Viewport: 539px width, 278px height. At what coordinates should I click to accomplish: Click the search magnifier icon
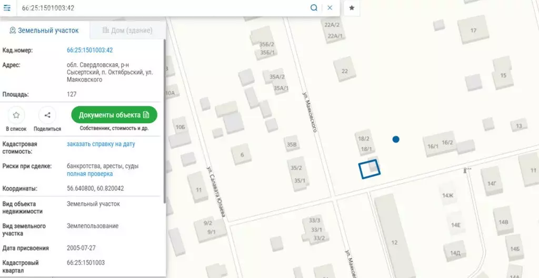click(x=314, y=7)
